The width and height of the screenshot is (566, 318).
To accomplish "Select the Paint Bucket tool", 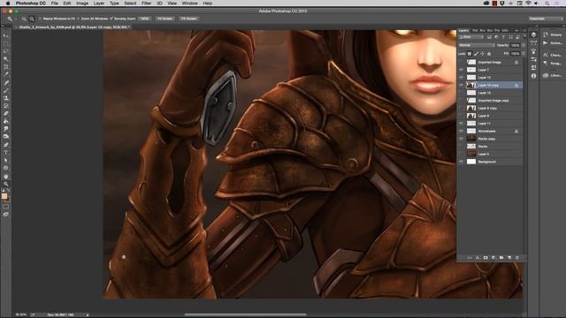I will (x=6, y=122).
